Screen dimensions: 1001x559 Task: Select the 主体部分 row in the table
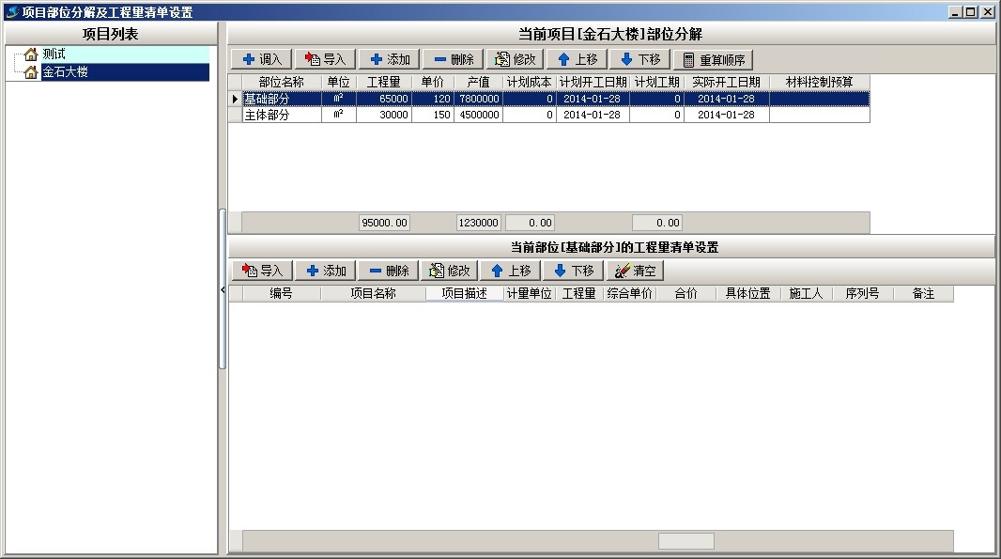click(x=267, y=115)
